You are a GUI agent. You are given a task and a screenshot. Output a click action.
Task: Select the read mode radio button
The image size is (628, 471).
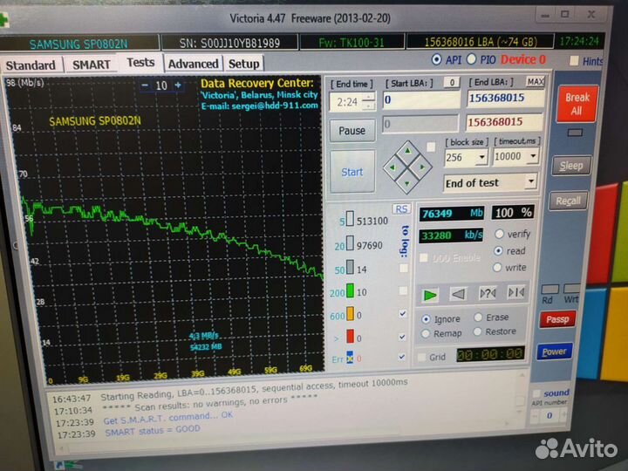coord(498,250)
